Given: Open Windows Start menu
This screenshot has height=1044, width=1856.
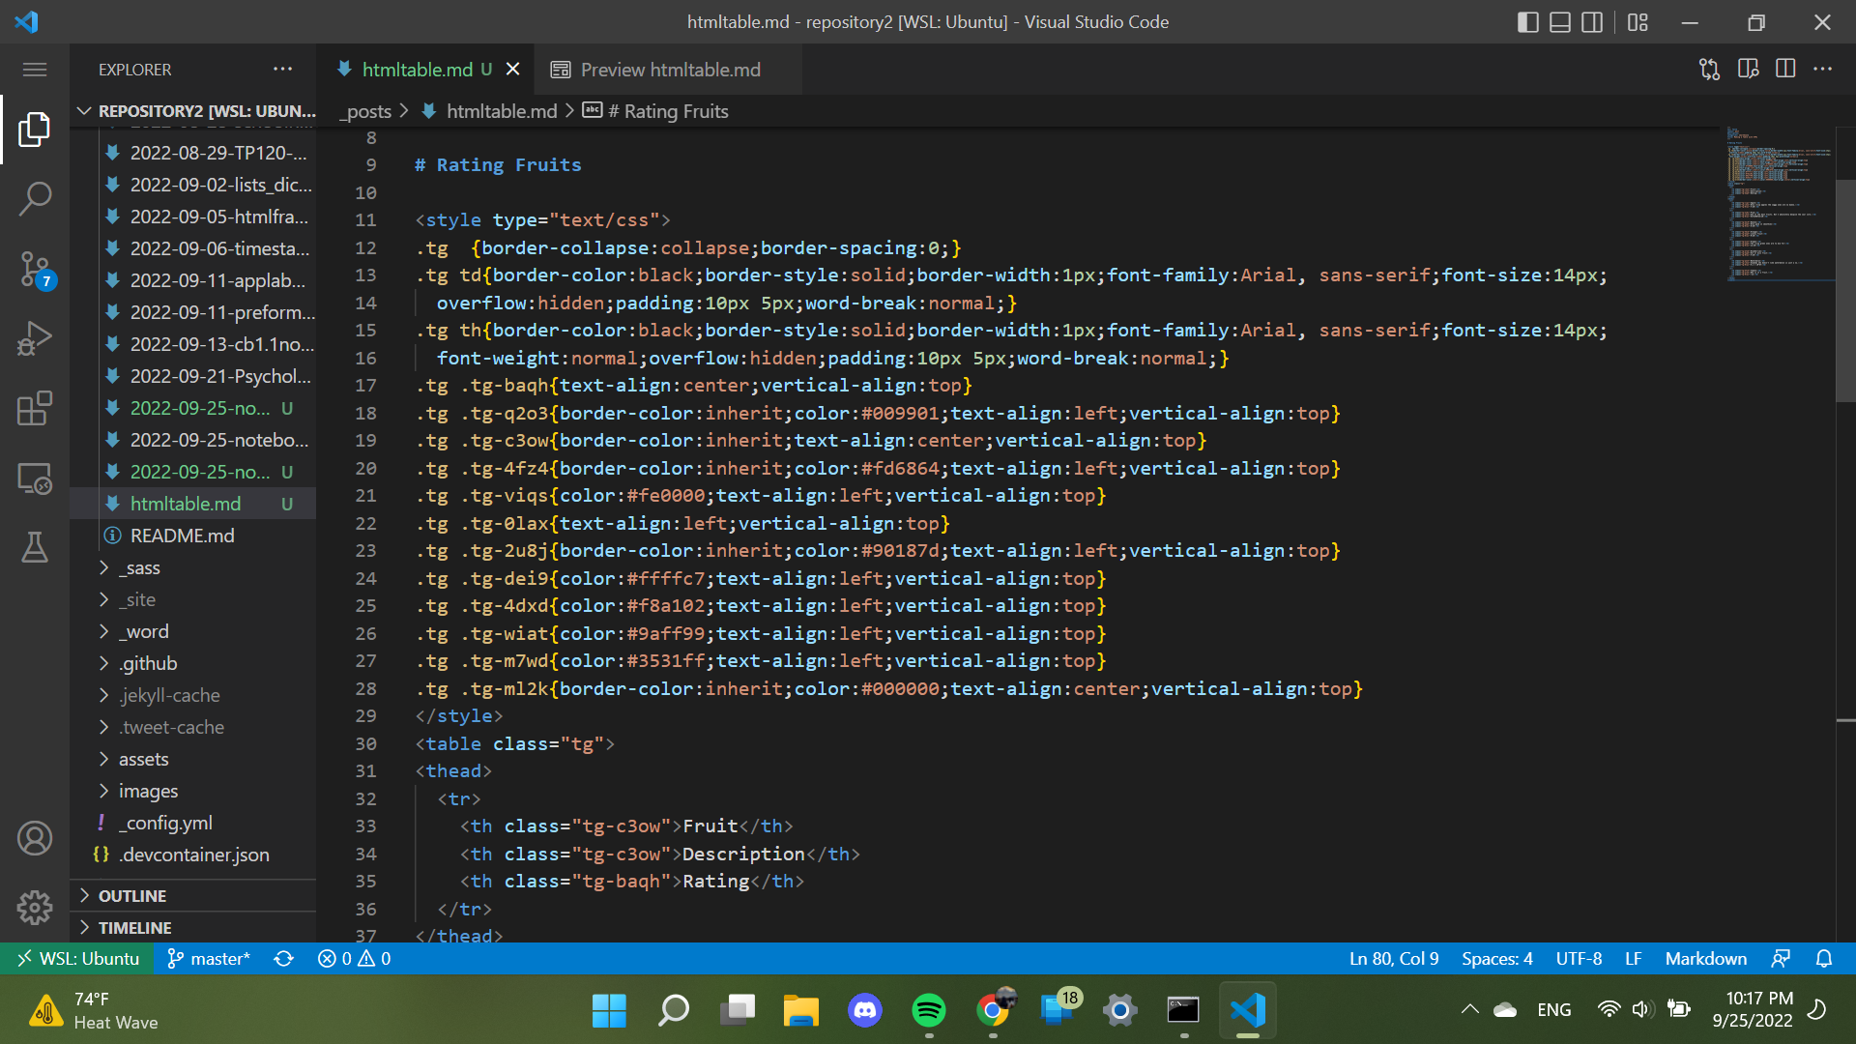Looking at the screenshot, I should point(609,1010).
